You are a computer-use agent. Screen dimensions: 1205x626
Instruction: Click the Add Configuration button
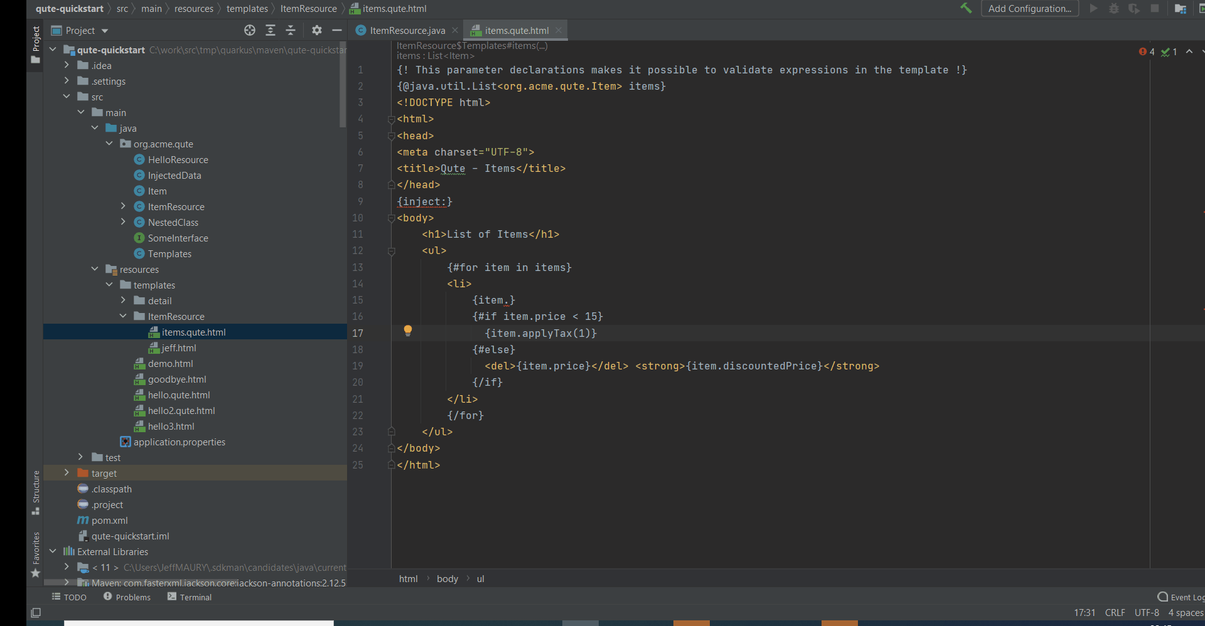pyautogui.click(x=1029, y=8)
